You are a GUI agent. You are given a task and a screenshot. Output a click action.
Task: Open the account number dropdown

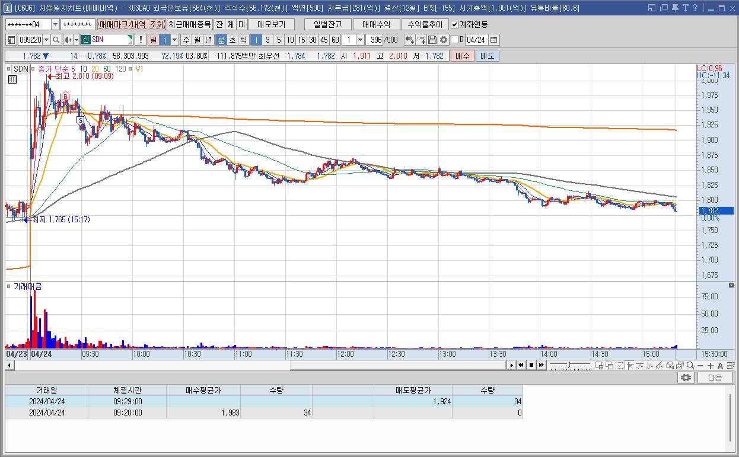pos(56,24)
